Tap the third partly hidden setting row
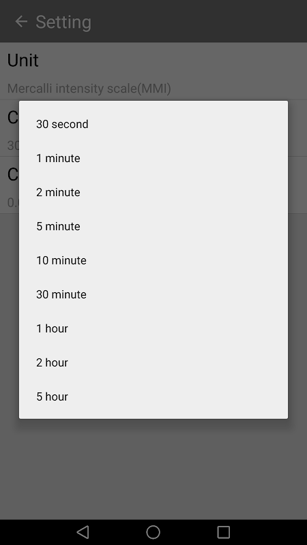Image resolution: width=307 pixels, height=545 pixels. (10, 185)
